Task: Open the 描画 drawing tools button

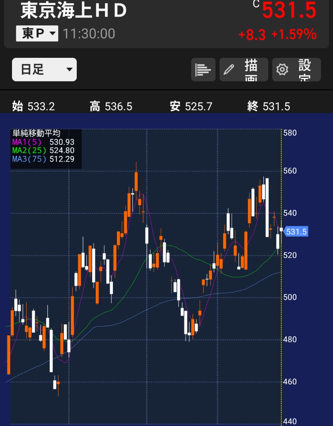Action: pyautogui.click(x=244, y=69)
